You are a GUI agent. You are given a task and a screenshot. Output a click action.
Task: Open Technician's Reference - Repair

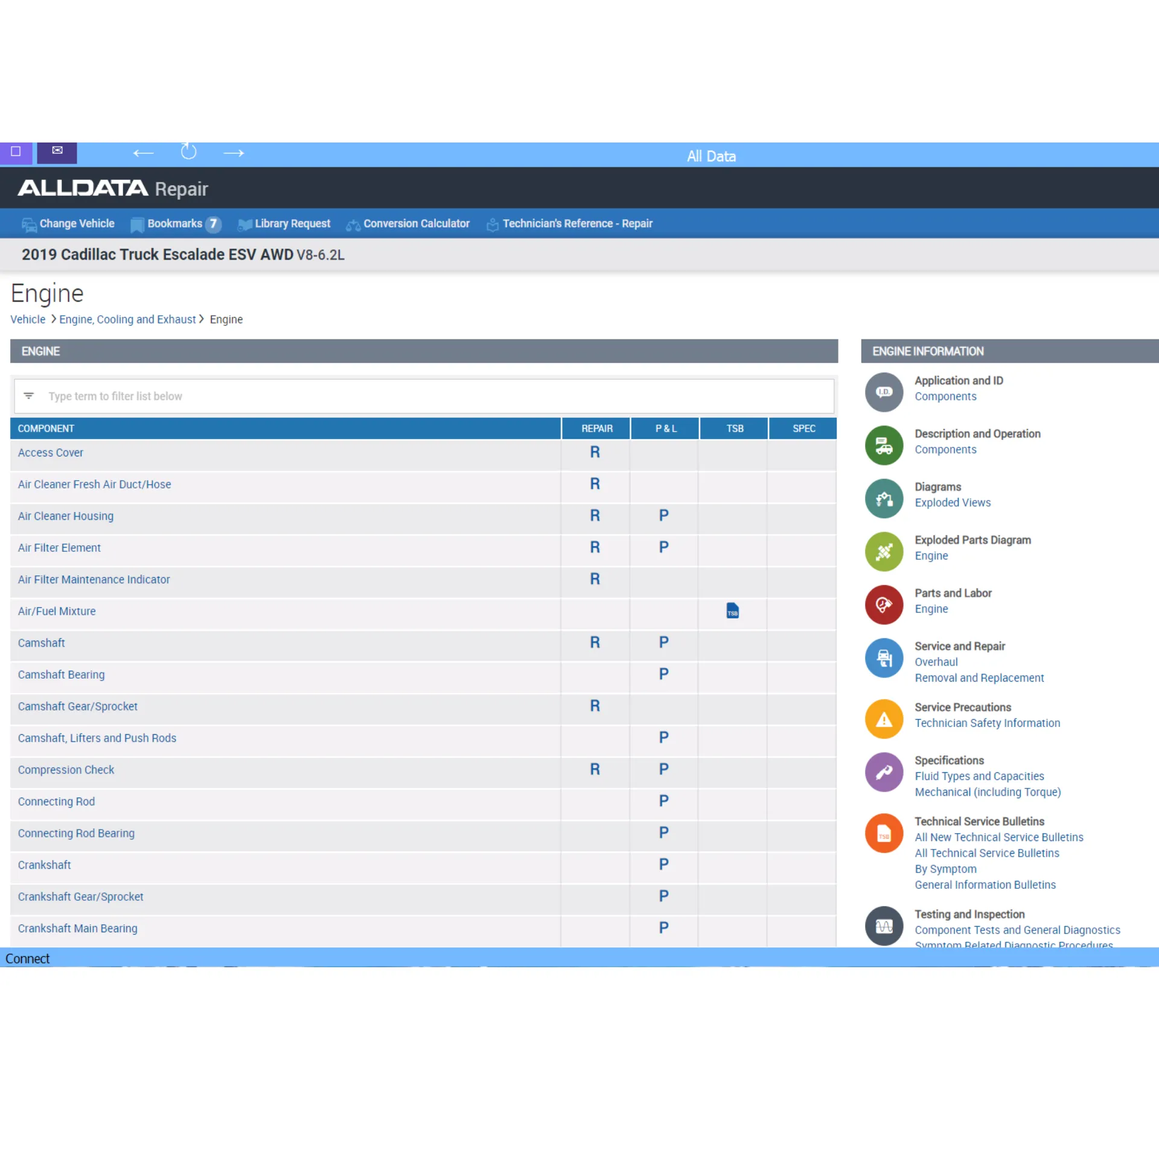570,224
